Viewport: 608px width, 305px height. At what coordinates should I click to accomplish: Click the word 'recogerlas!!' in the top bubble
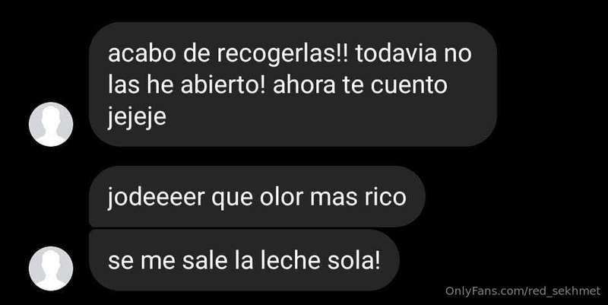tap(283, 54)
